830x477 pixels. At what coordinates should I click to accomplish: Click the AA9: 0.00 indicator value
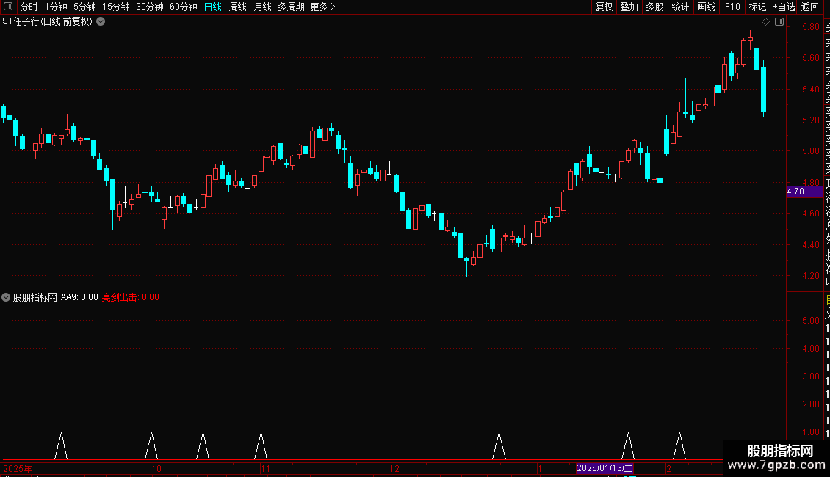click(79, 297)
